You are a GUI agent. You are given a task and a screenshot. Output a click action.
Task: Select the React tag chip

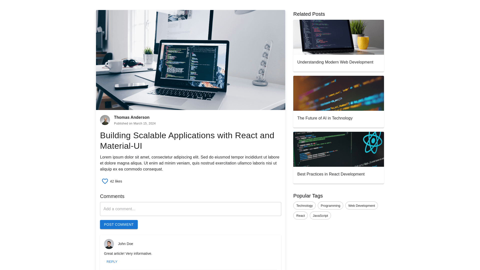pyautogui.click(x=300, y=216)
